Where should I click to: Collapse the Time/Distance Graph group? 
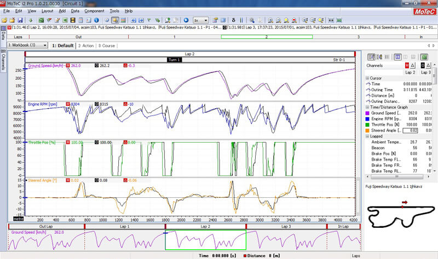pyautogui.click(x=367, y=107)
